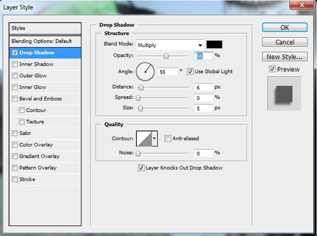Image resolution: width=317 pixels, height=236 pixels.
Task: Uncheck the Drop Shadow checkbox
Action: pos(15,53)
